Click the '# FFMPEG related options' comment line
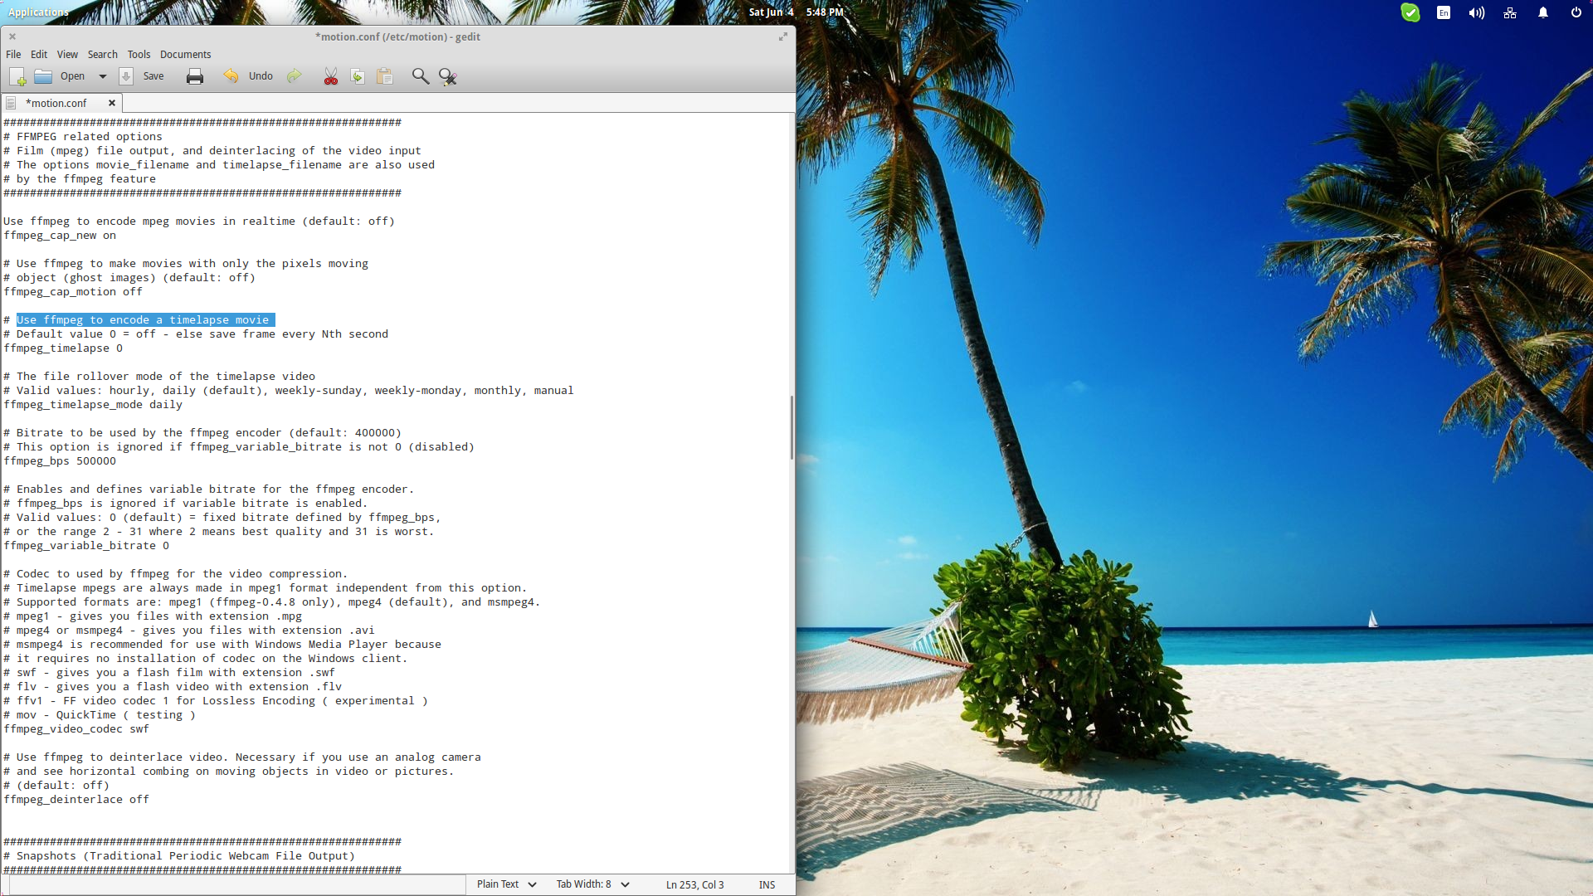The image size is (1593, 896). [x=83, y=137]
